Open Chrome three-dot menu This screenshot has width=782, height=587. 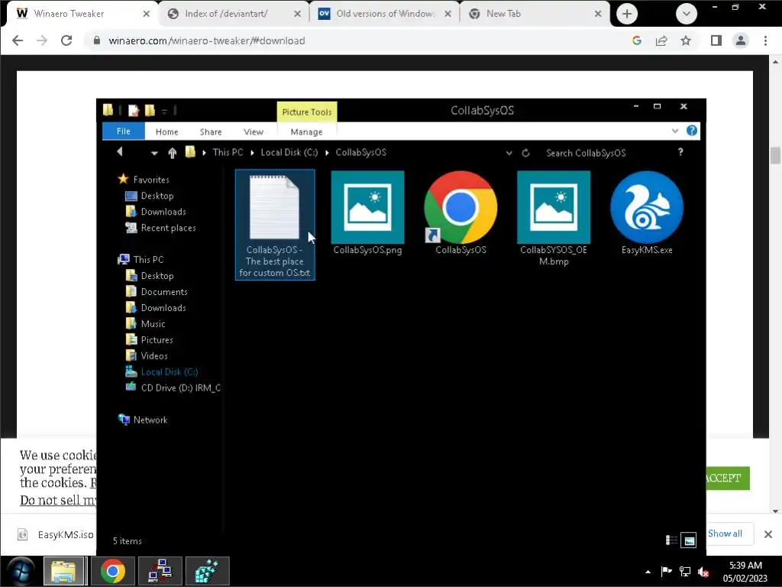[765, 41]
